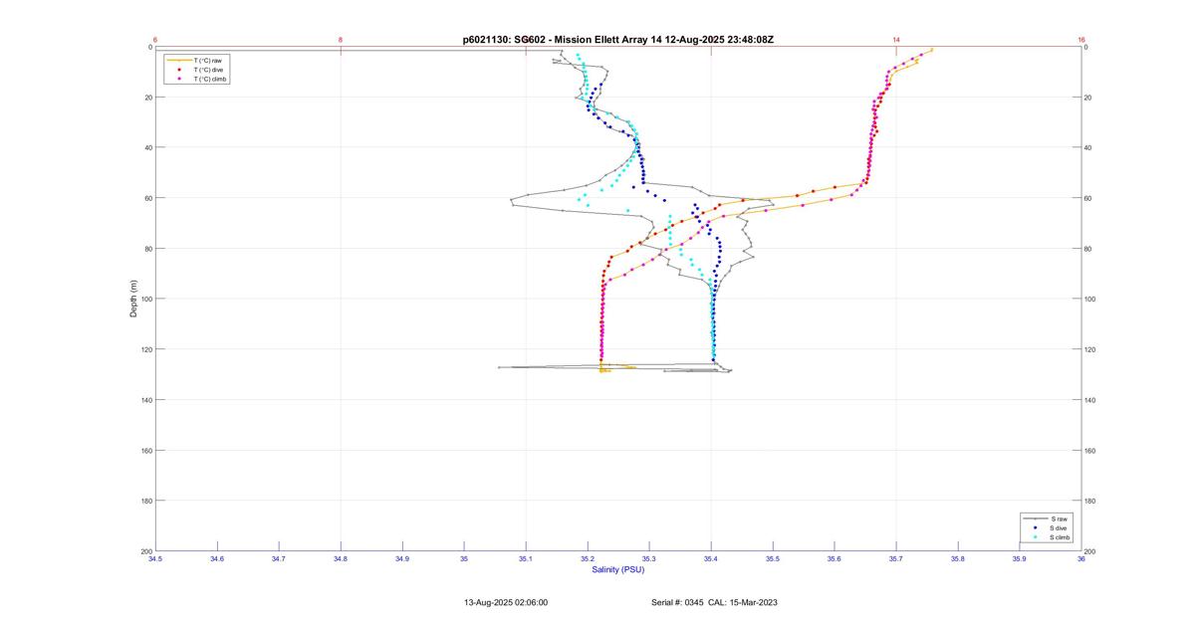Click the cyan dot beside S climb
Image resolution: width=1195 pixels, height=619 pixels.
[1036, 536]
